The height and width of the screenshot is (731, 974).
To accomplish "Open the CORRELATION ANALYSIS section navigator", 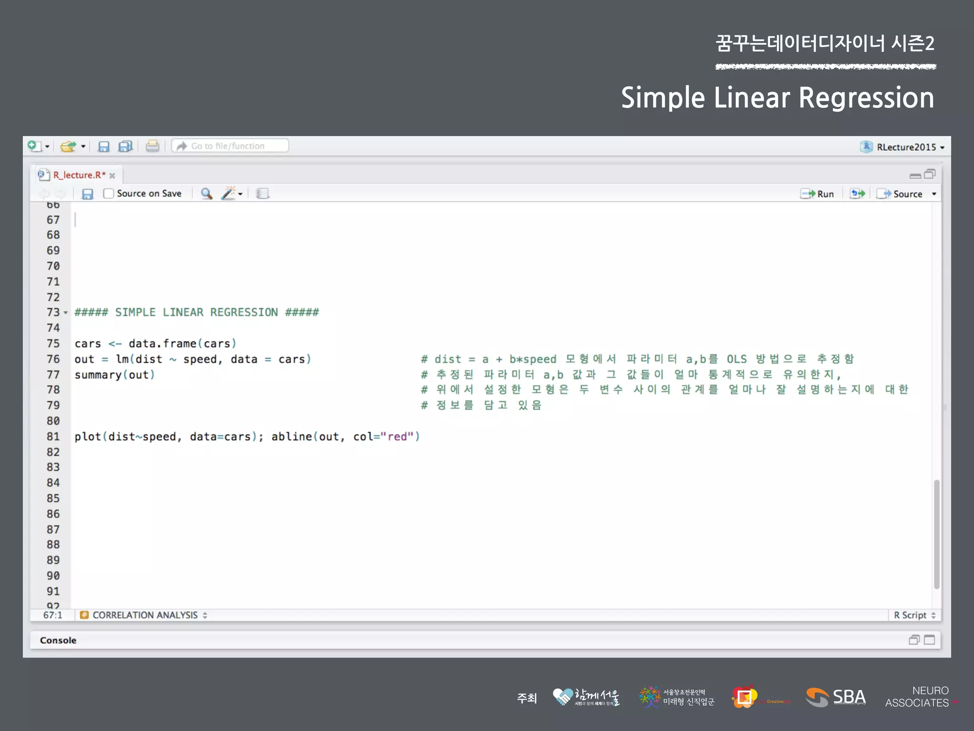I will pyautogui.click(x=145, y=615).
